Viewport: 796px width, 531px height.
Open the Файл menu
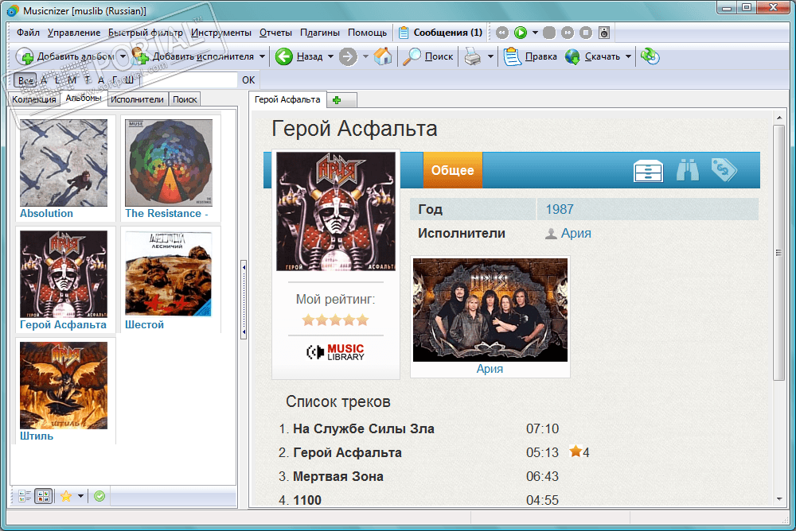[28, 33]
